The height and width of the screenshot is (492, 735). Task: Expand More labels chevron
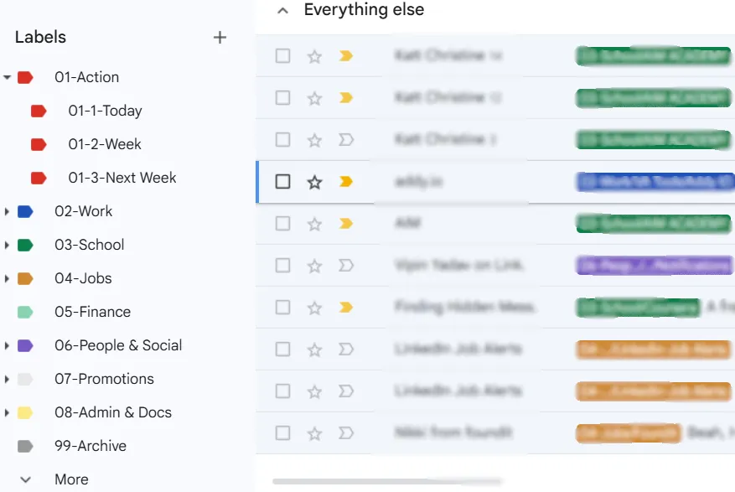[x=26, y=479]
